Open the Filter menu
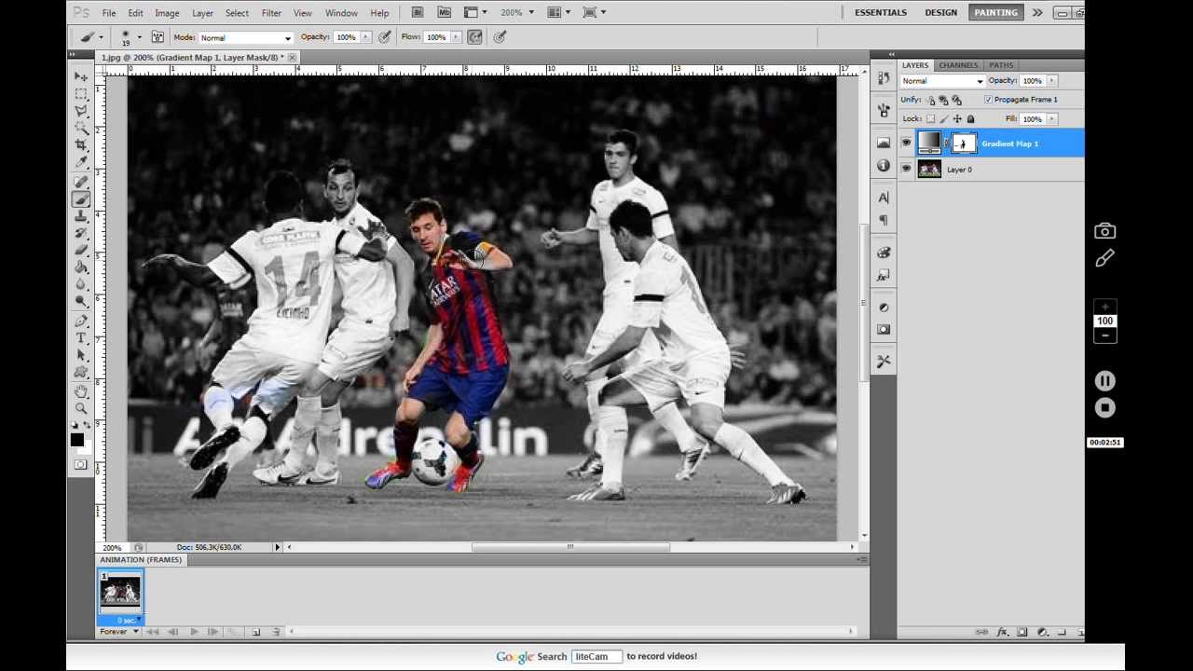Image resolution: width=1193 pixels, height=671 pixels. pos(271,13)
